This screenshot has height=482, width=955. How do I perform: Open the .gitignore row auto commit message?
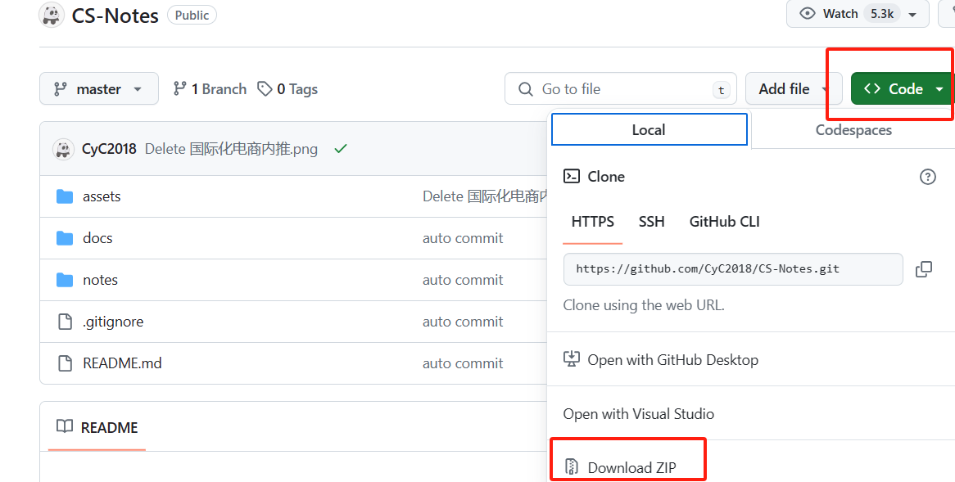pos(463,322)
